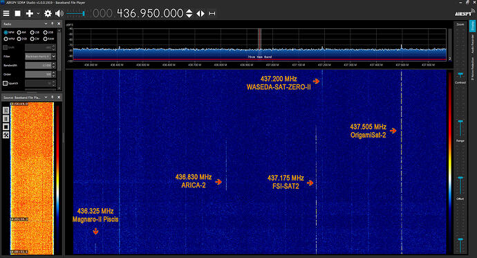Click the Shift value stepper arrows
The image size is (477, 258).
click(x=54, y=48)
